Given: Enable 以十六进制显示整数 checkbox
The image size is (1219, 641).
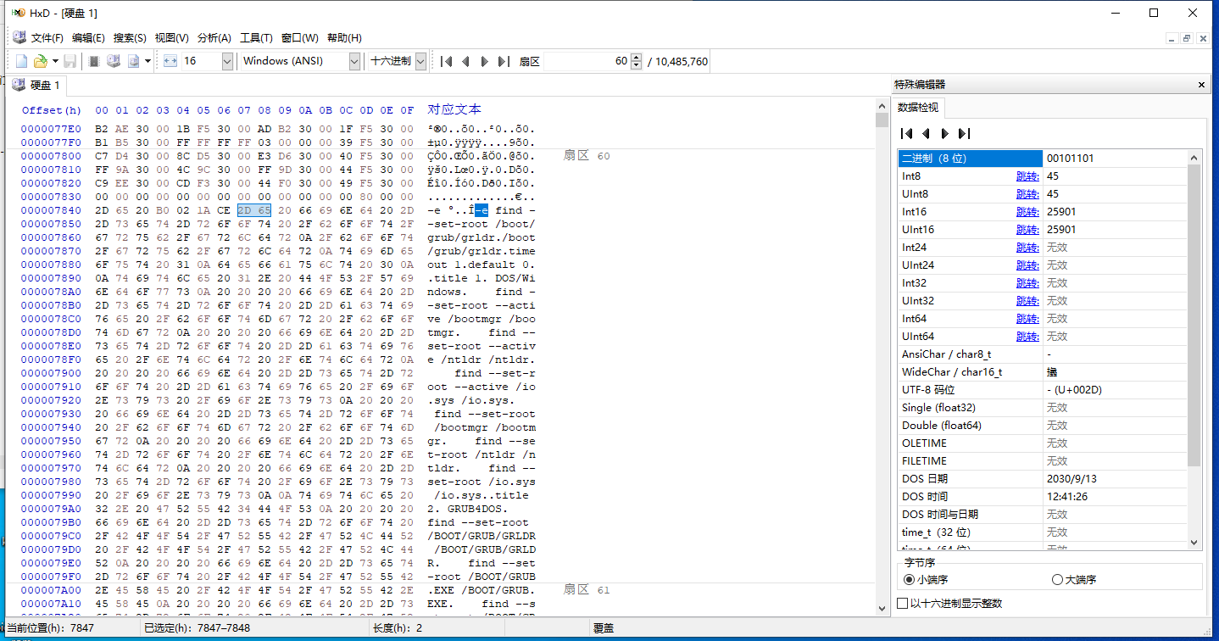Looking at the screenshot, I should click(x=950, y=604).
